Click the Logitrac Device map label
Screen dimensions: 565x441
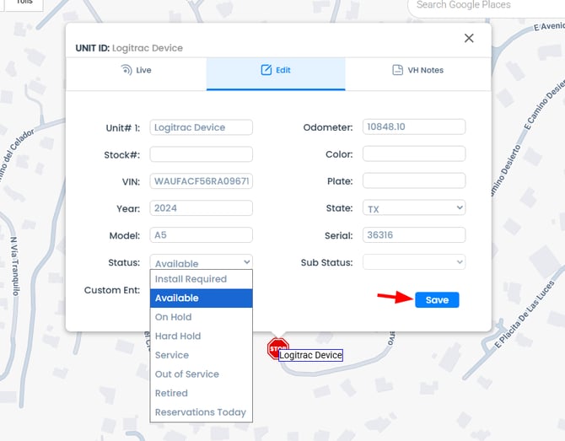click(x=310, y=356)
